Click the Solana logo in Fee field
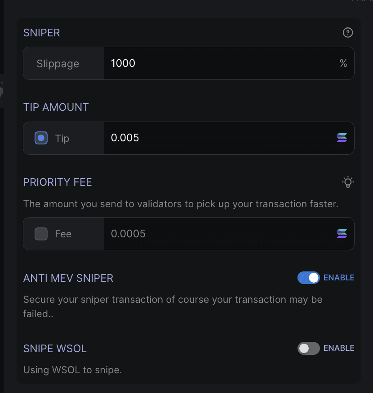This screenshot has width=373, height=393. coord(342,234)
